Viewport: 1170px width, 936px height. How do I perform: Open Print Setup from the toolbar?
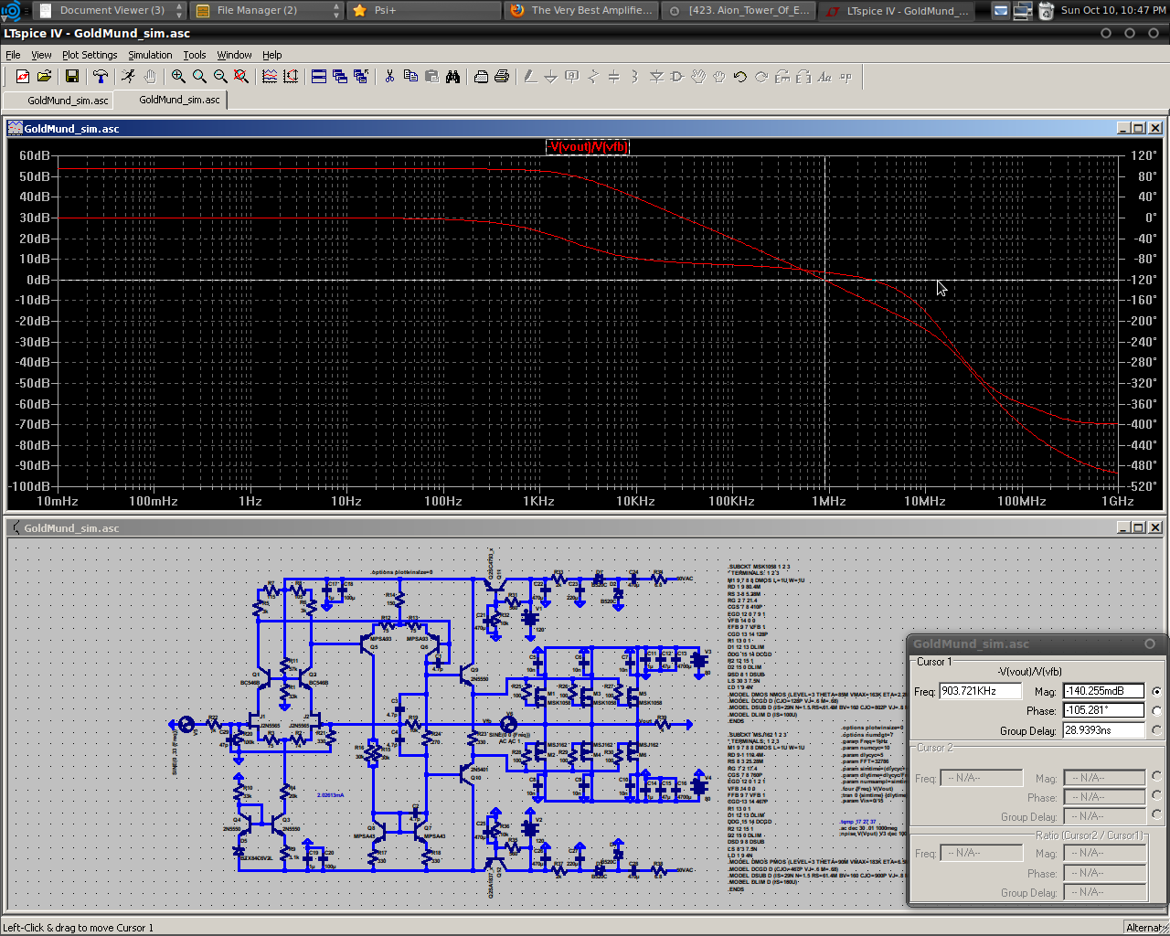tap(481, 77)
